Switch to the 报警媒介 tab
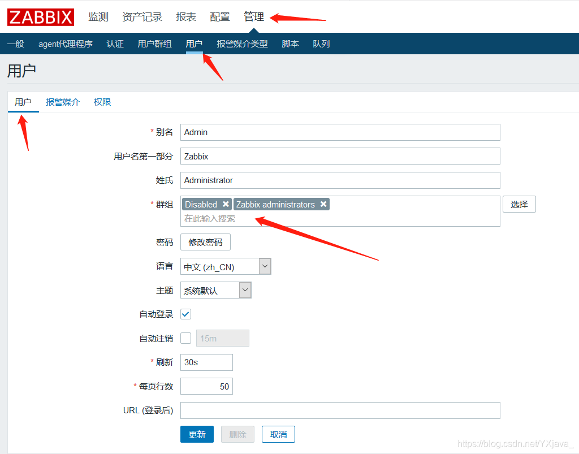 (x=62, y=102)
